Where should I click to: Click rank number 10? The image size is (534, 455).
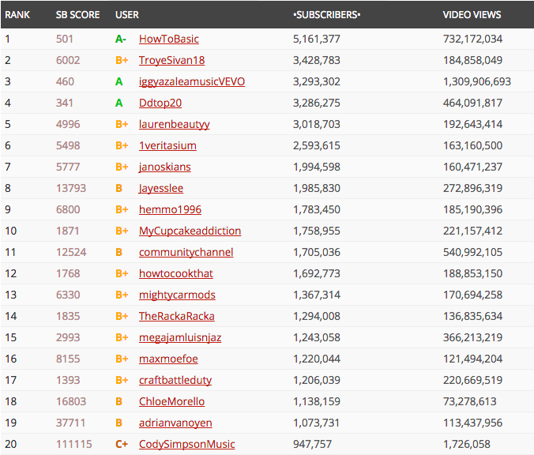11,231
